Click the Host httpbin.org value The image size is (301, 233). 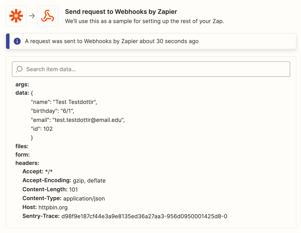point(53,207)
